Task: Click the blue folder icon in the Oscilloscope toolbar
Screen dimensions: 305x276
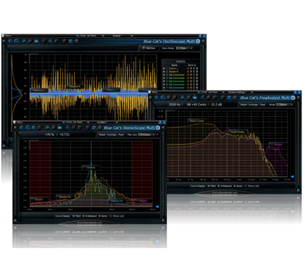Action: 37,41
